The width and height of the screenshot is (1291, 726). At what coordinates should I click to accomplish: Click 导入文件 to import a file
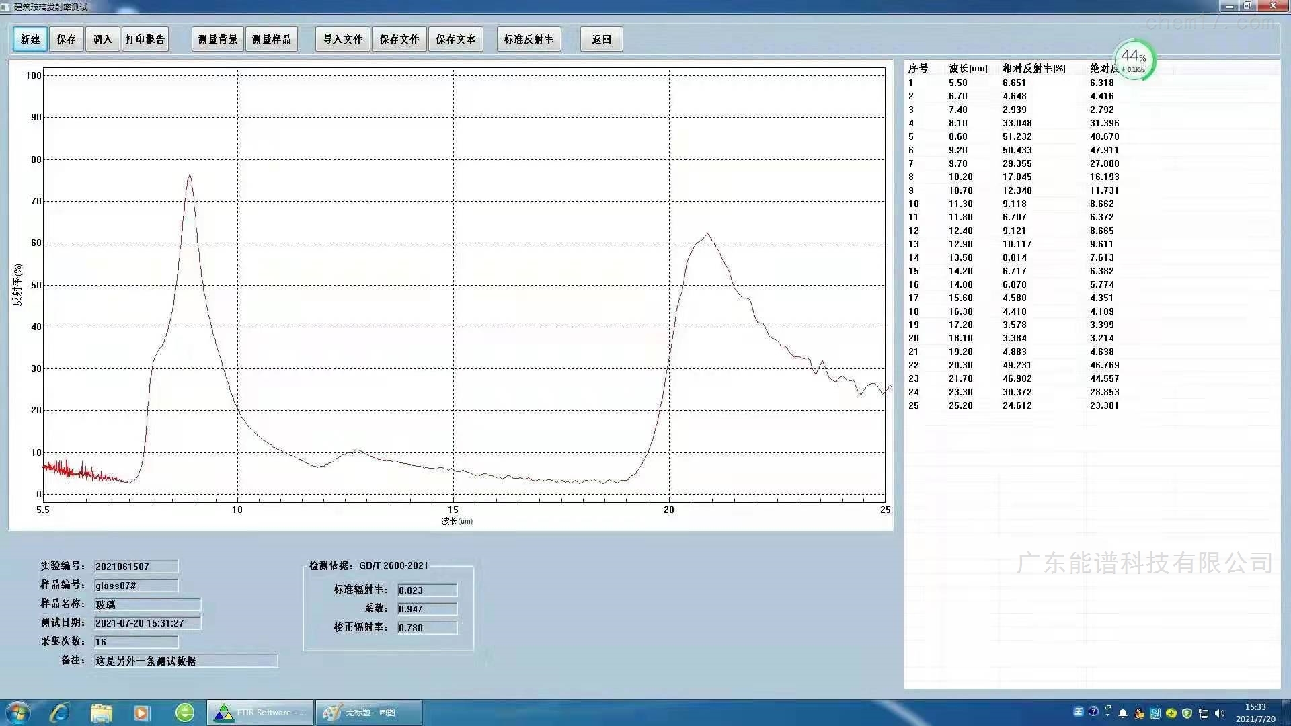point(343,39)
